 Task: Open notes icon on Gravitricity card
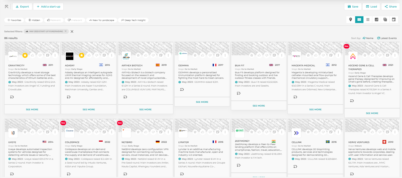48,55
